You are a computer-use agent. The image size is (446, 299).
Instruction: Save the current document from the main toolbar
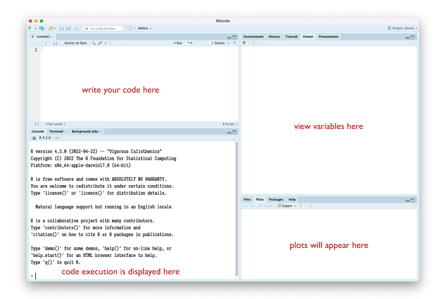coord(61,28)
